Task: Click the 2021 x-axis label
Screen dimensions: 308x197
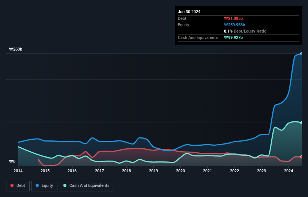Action: tap(207, 171)
